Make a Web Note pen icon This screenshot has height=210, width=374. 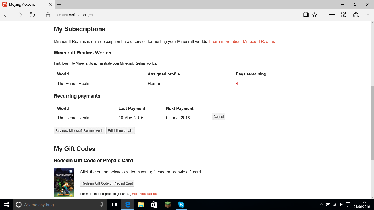click(344, 15)
